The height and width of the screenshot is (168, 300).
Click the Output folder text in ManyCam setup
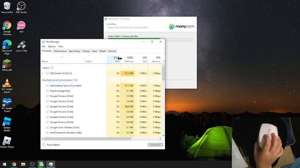coord(123,36)
